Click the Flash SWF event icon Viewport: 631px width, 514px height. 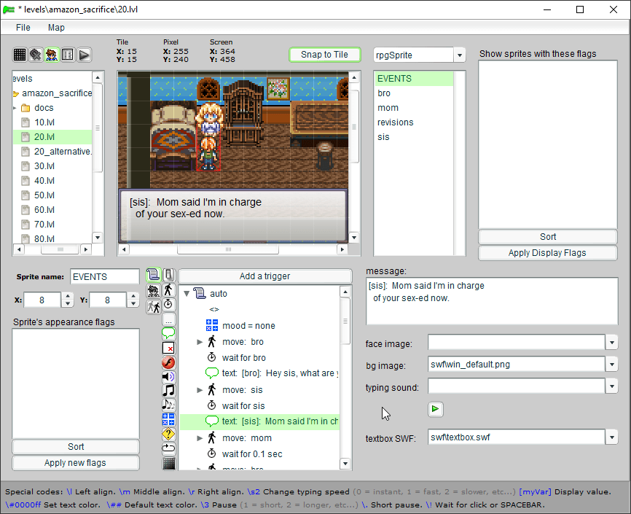168,362
